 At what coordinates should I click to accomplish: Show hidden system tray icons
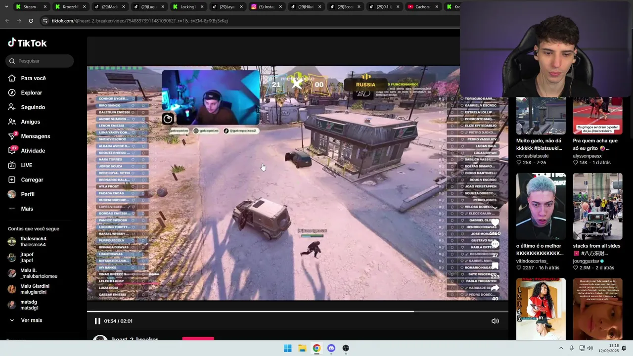point(561,348)
